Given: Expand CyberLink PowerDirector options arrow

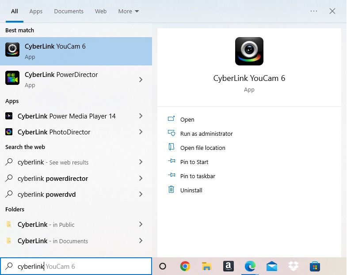Looking at the screenshot, I should click(x=141, y=80).
